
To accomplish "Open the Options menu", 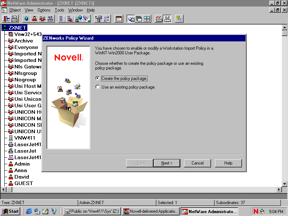I will point(44,10).
